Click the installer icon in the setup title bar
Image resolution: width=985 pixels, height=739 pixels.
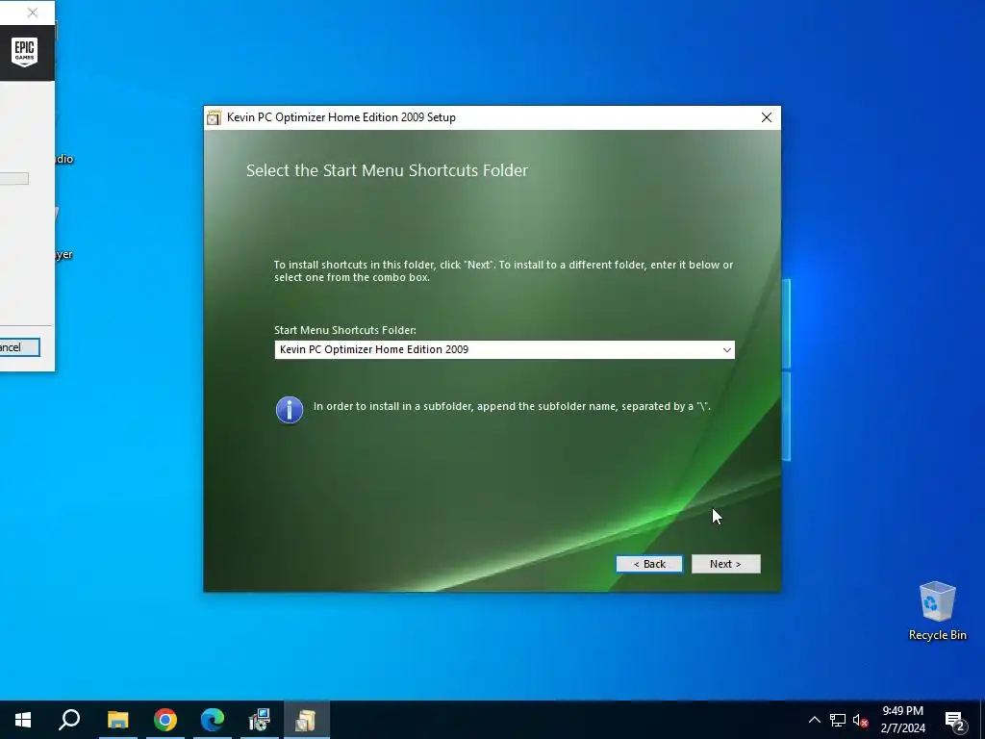(x=215, y=117)
